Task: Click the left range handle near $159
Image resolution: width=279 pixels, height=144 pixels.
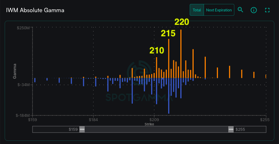Action: point(82,129)
